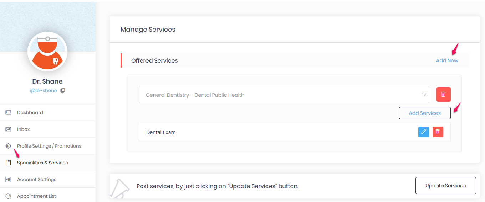
Task: Click Dr. Shane's avatar image
Action: (47, 52)
